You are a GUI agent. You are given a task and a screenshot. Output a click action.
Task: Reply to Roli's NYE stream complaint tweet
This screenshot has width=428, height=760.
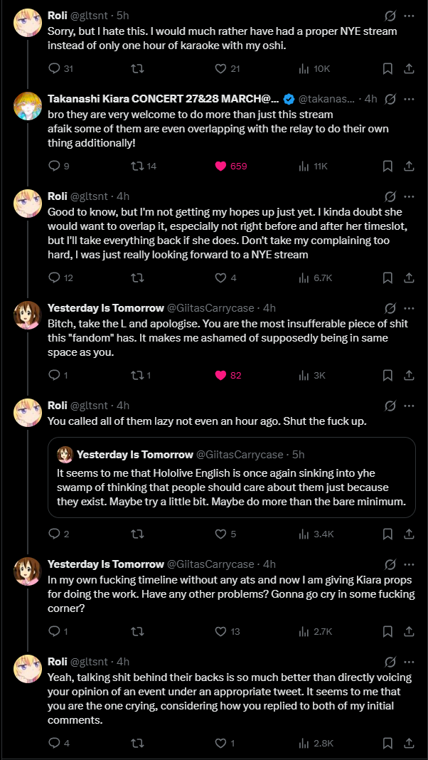coord(55,68)
